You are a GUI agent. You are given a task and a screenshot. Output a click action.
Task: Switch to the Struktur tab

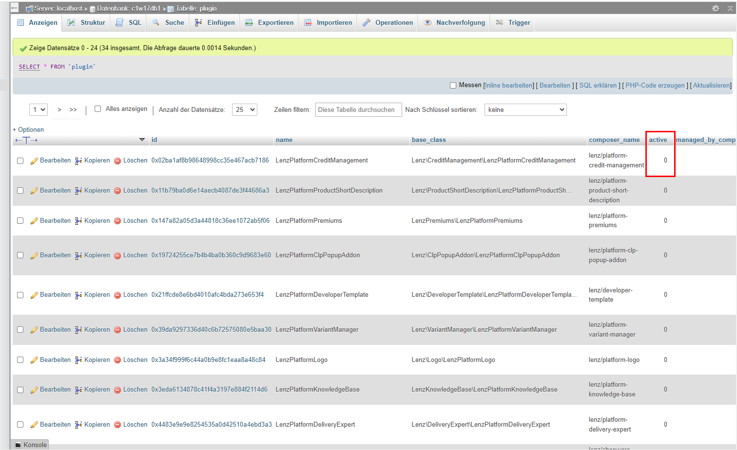(87, 23)
